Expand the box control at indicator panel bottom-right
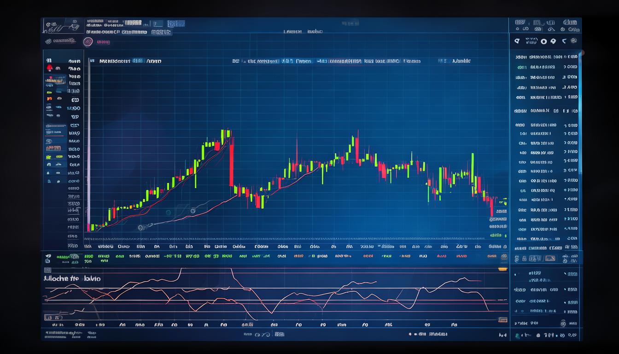The width and height of the screenshot is (619, 354). [502, 319]
